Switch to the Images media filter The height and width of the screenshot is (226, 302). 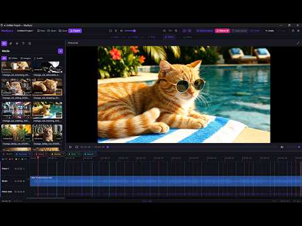click(26, 58)
